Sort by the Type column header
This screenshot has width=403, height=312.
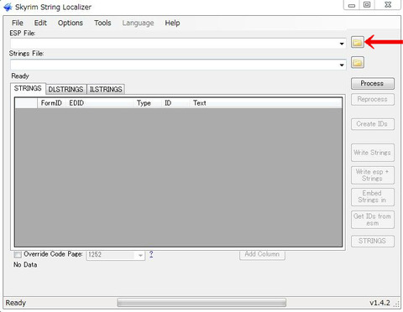click(148, 103)
